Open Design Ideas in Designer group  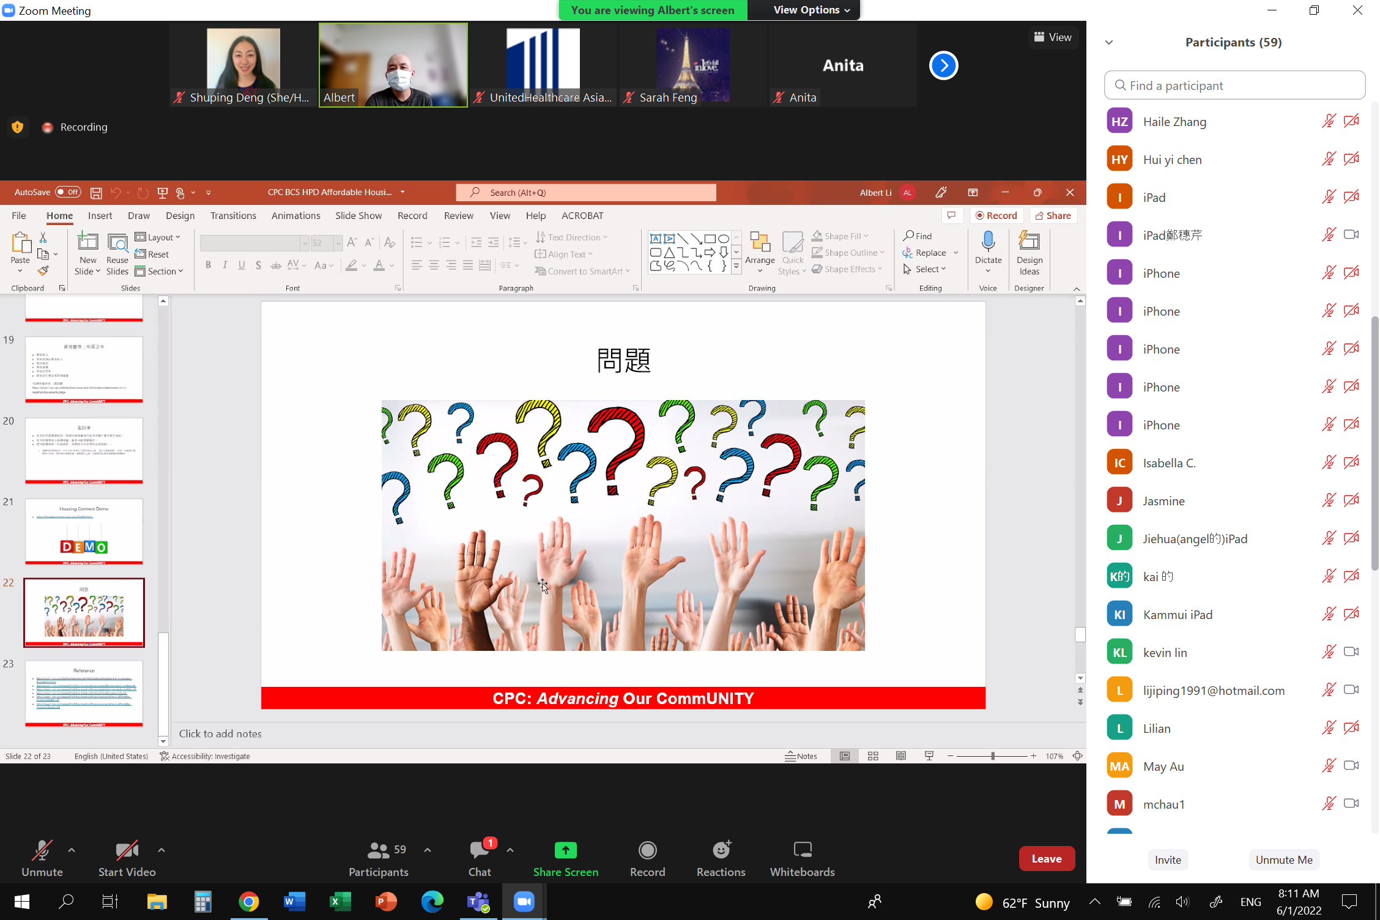[x=1029, y=253]
